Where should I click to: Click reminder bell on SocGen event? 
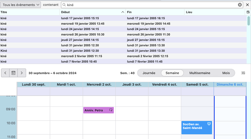[209, 124]
